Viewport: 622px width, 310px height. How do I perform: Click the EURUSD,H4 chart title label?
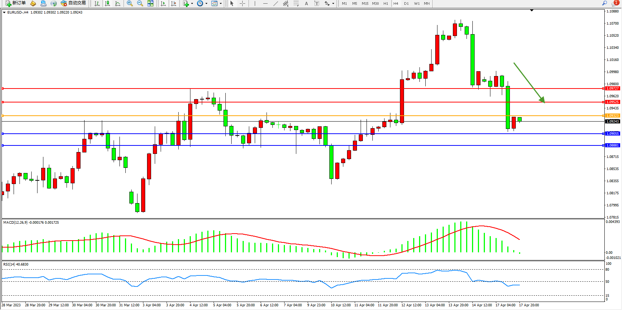(x=18, y=12)
